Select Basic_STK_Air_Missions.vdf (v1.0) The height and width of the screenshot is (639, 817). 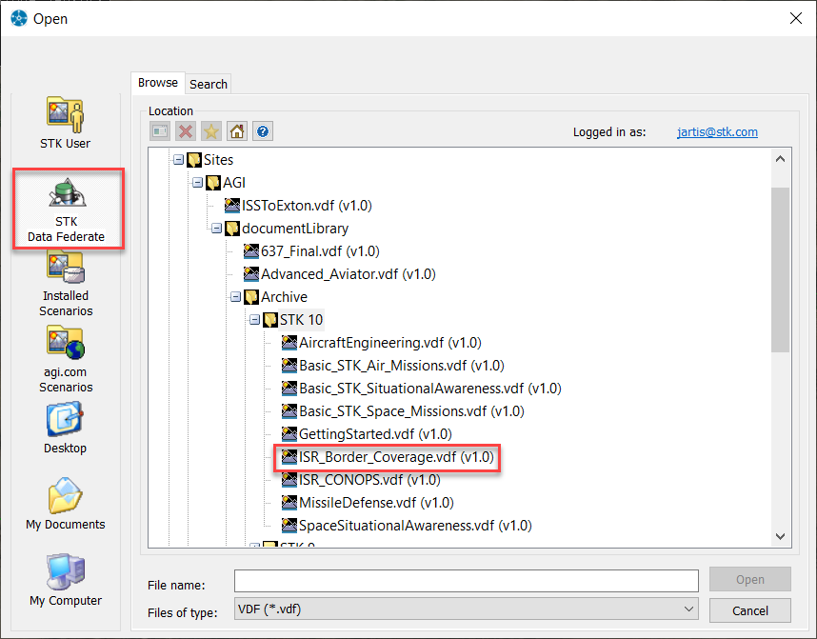402,366
